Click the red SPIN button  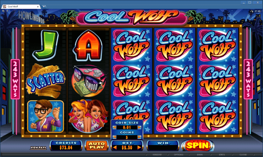[x=198, y=145]
